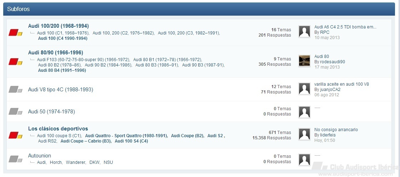Open last post 'varilla aceite en audi 100 V8'

click(x=342, y=84)
